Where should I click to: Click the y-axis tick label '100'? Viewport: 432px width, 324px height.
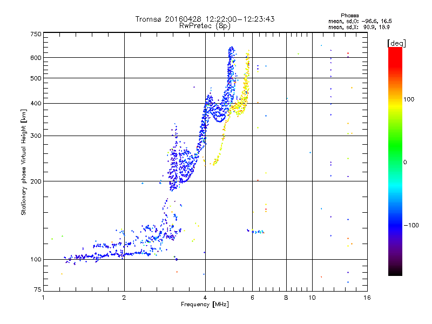pos(36,260)
